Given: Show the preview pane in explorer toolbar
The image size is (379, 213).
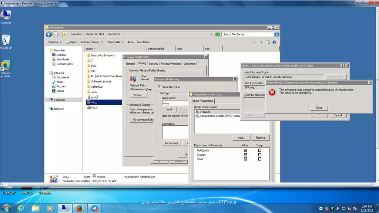Looking at the screenshot, I should [x=268, y=42].
